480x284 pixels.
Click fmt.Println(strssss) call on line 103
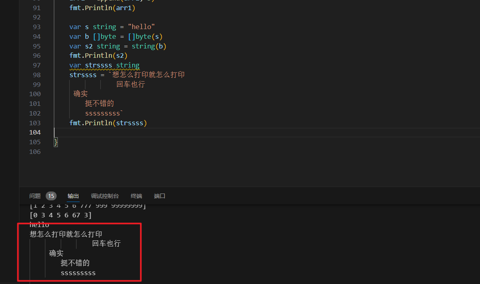click(108, 123)
